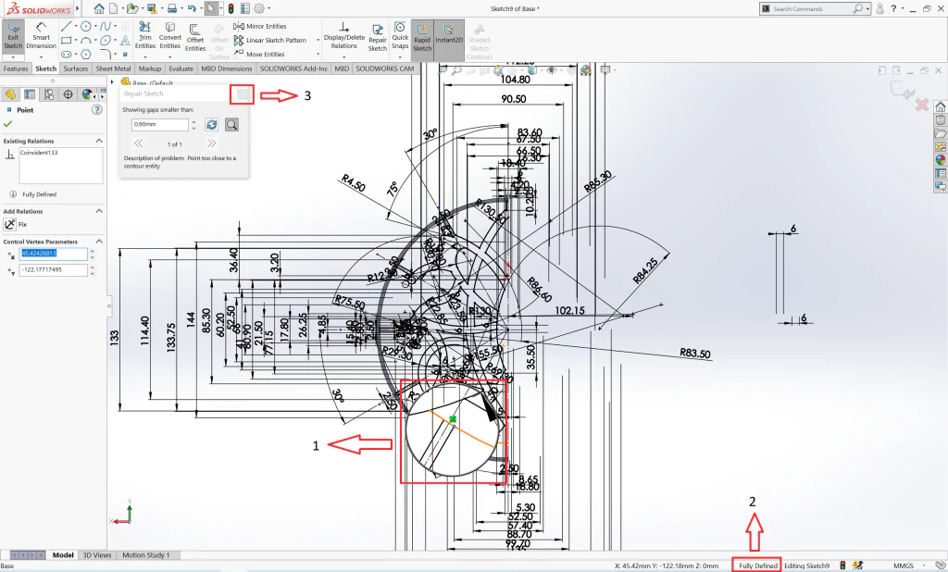
Task: Switch to the Features tab
Action: (16, 68)
